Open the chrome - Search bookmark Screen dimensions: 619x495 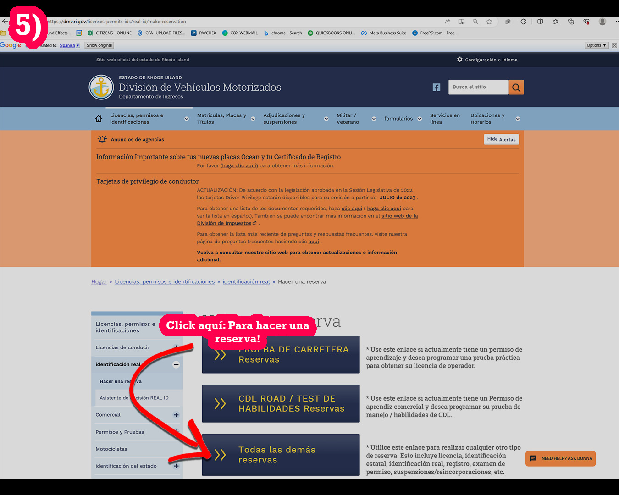(x=283, y=33)
